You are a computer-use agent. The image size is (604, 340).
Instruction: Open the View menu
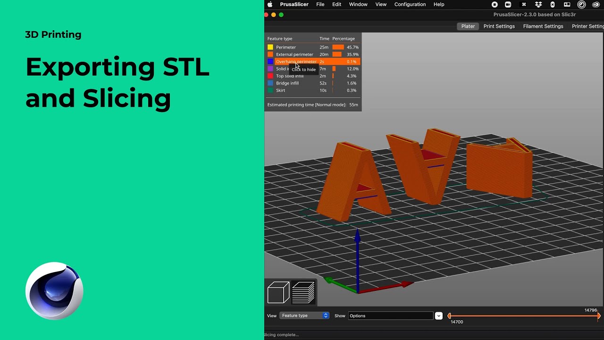tap(381, 4)
